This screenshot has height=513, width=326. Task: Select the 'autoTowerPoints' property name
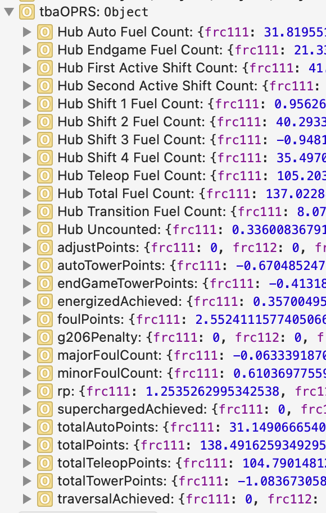pos(110,265)
